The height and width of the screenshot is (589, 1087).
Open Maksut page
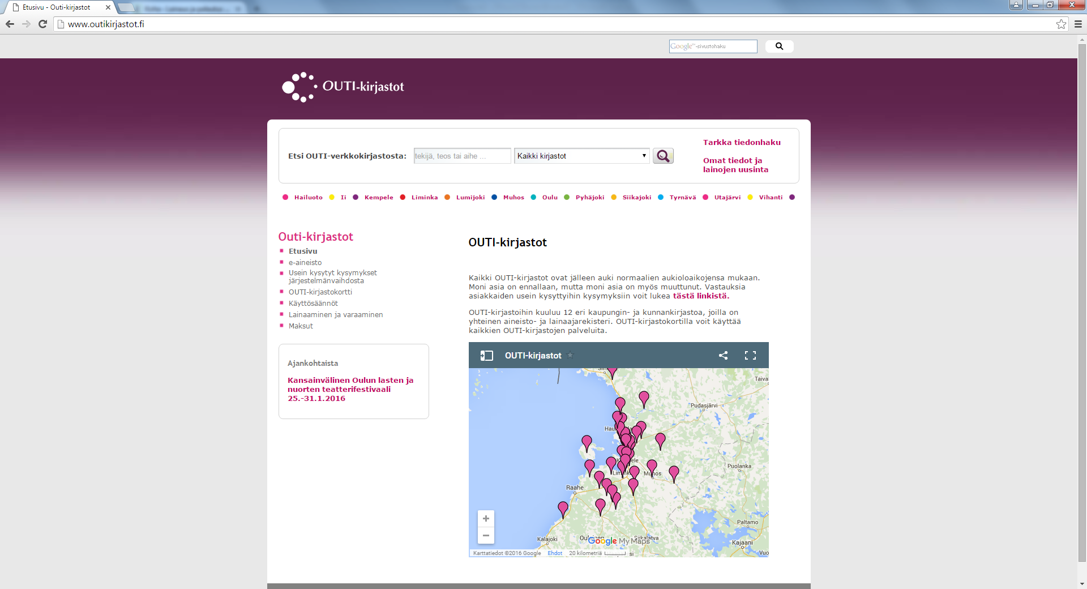click(301, 326)
